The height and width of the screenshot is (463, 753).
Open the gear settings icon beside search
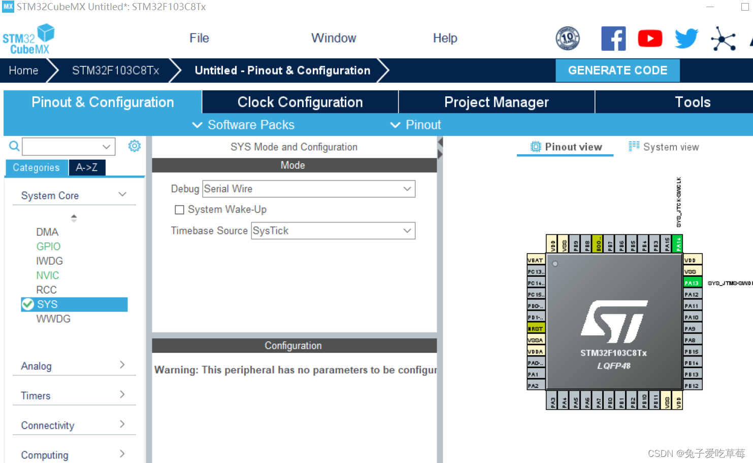pos(135,146)
